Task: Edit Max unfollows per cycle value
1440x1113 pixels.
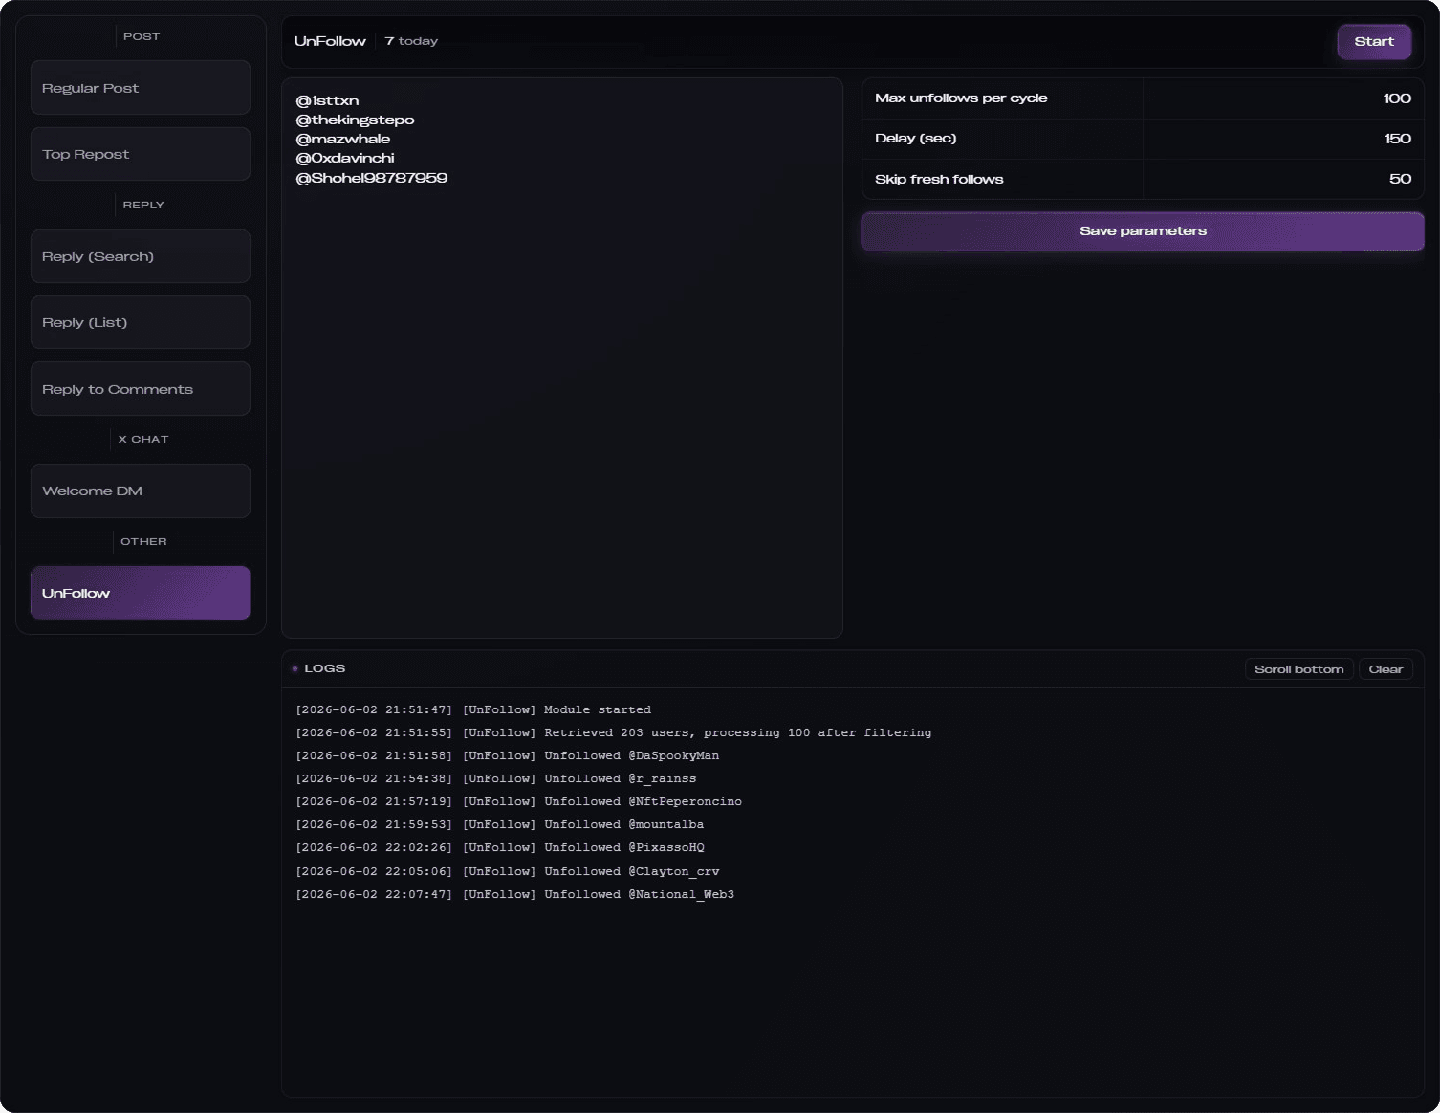Action: coord(1283,98)
